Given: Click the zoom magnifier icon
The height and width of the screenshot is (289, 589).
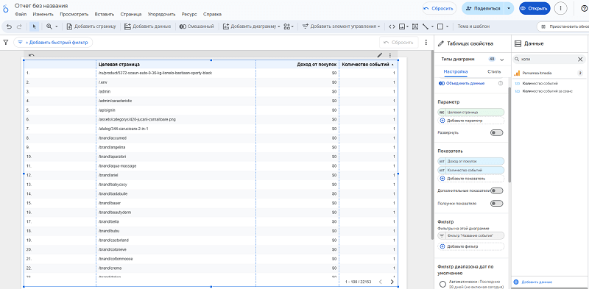Looking at the screenshot, I should pyautogui.click(x=49, y=26).
